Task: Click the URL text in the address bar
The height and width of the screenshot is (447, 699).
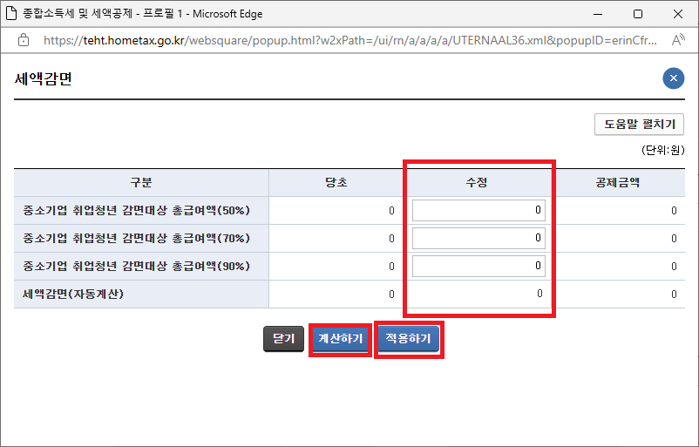Action: (x=350, y=41)
